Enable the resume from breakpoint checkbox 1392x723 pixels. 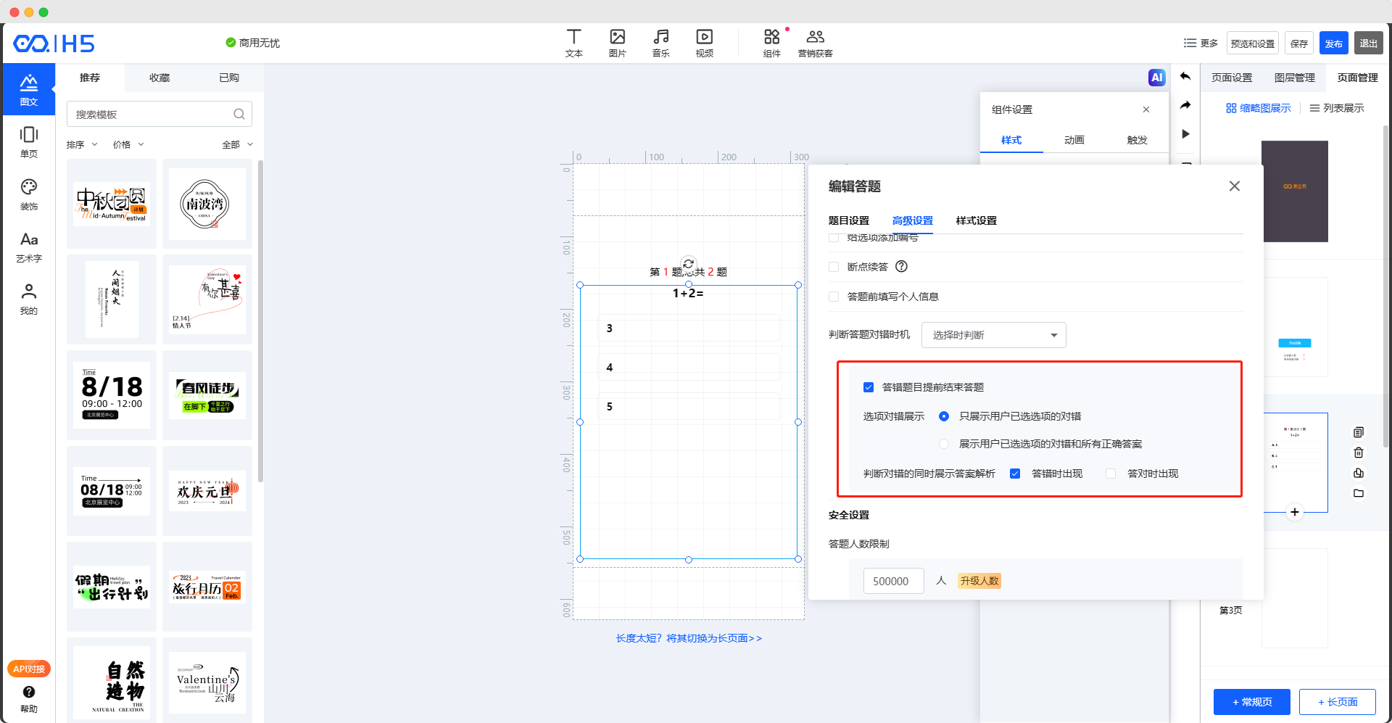tap(834, 267)
